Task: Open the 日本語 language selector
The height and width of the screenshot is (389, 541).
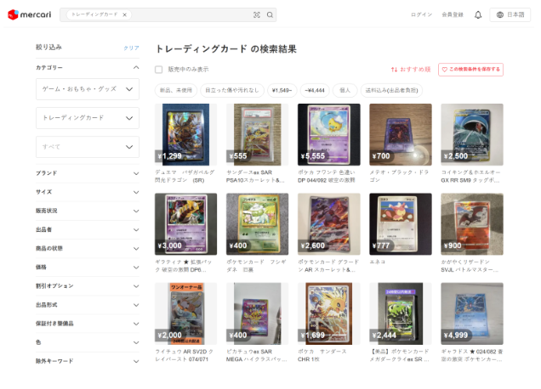Action: tap(510, 14)
